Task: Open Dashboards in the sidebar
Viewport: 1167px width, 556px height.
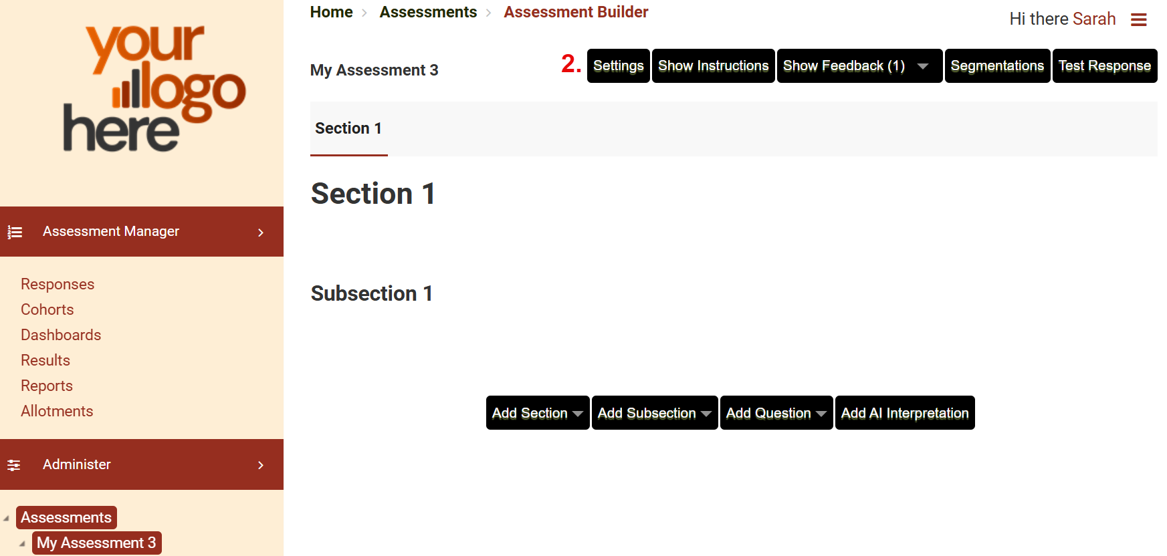Action: tap(61, 335)
